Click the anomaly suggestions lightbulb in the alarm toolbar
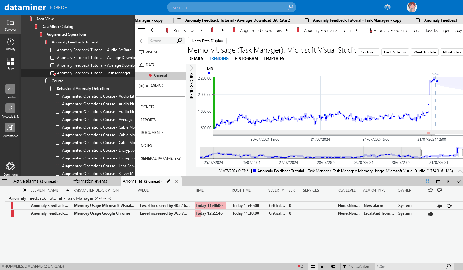Viewport: 463px width, 270px height. point(427,181)
